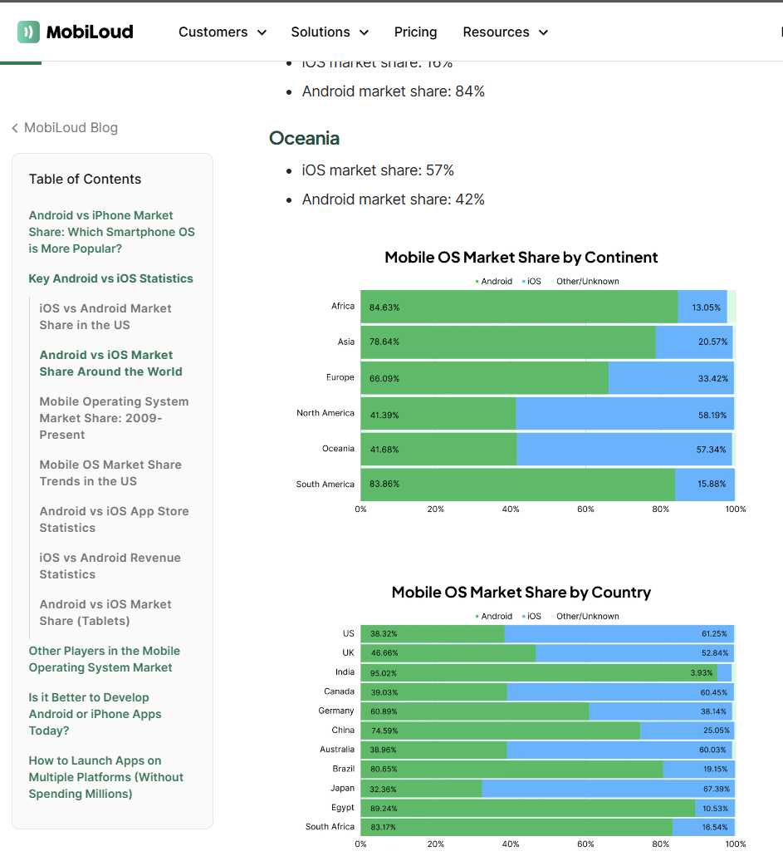
Task: Expand the Solutions dropdown chevron
Action: point(365,32)
